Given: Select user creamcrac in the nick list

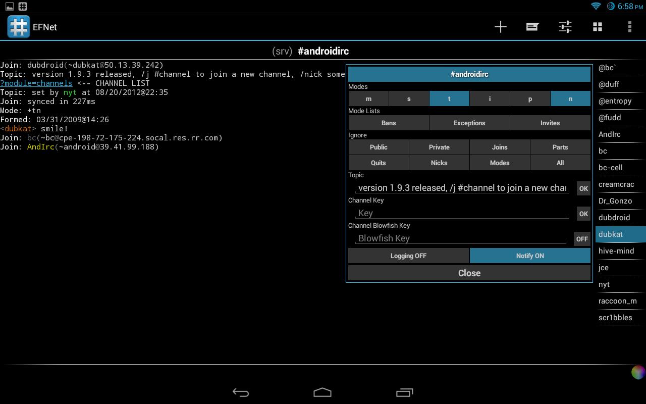Looking at the screenshot, I should click(x=620, y=184).
